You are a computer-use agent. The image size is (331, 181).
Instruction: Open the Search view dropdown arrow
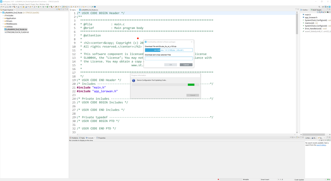coord(325,140)
